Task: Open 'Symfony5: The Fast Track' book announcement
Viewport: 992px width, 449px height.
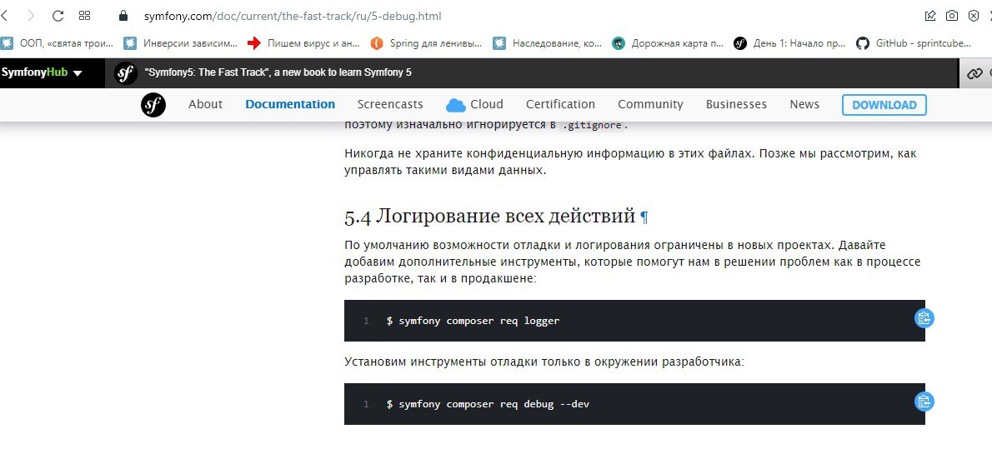Action: (x=278, y=72)
